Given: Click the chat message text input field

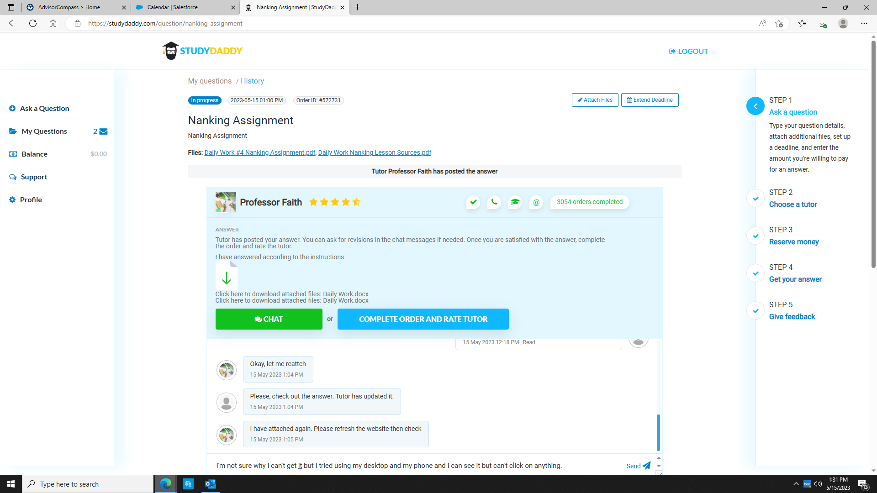Looking at the screenshot, I should coord(411,465).
